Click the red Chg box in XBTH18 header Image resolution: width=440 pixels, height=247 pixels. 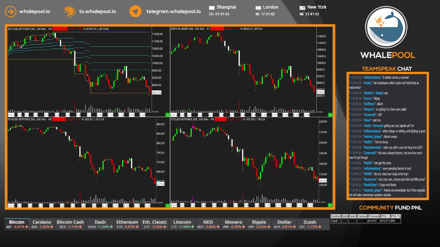pyautogui.click(x=217, y=29)
